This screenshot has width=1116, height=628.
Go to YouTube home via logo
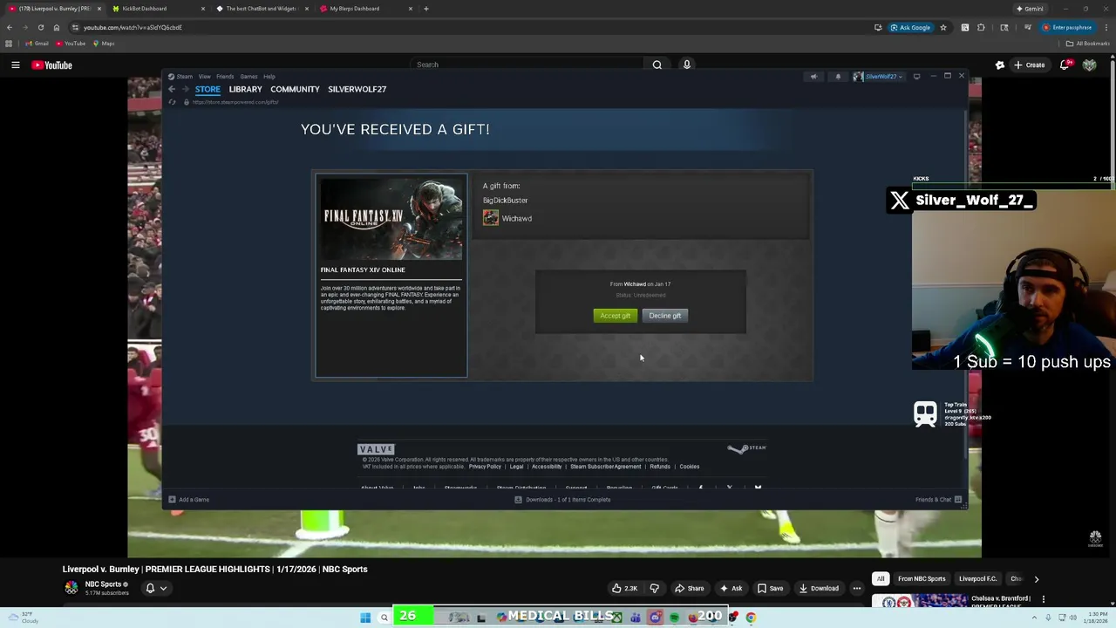point(52,65)
